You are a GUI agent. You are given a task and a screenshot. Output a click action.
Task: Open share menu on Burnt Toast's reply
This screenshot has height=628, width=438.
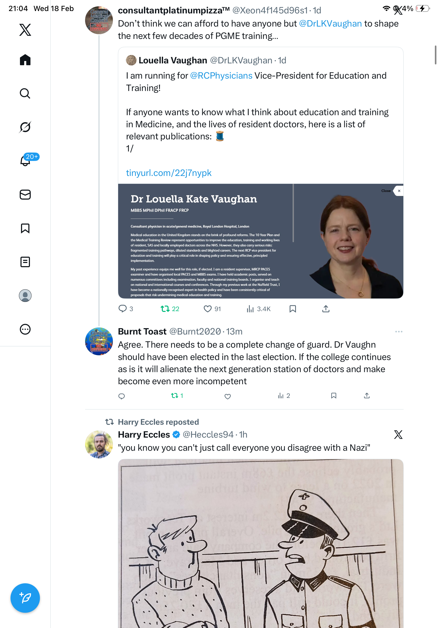click(x=367, y=396)
